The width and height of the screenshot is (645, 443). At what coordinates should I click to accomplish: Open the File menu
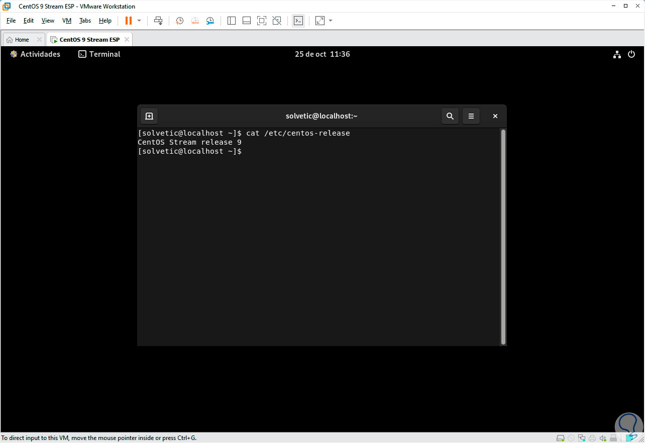pos(11,21)
